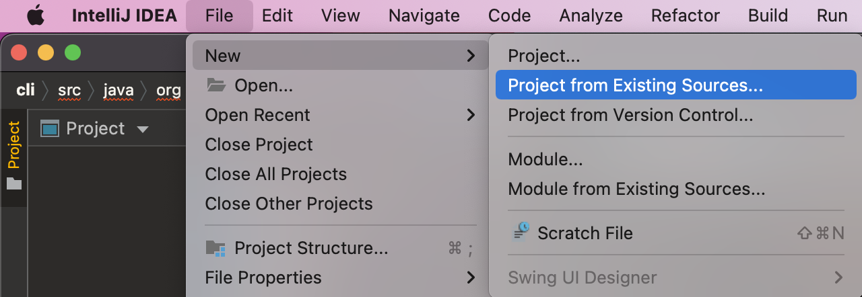Click Close All Projects
The height and width of the screenshot is (297, 862).
[276, 174]
